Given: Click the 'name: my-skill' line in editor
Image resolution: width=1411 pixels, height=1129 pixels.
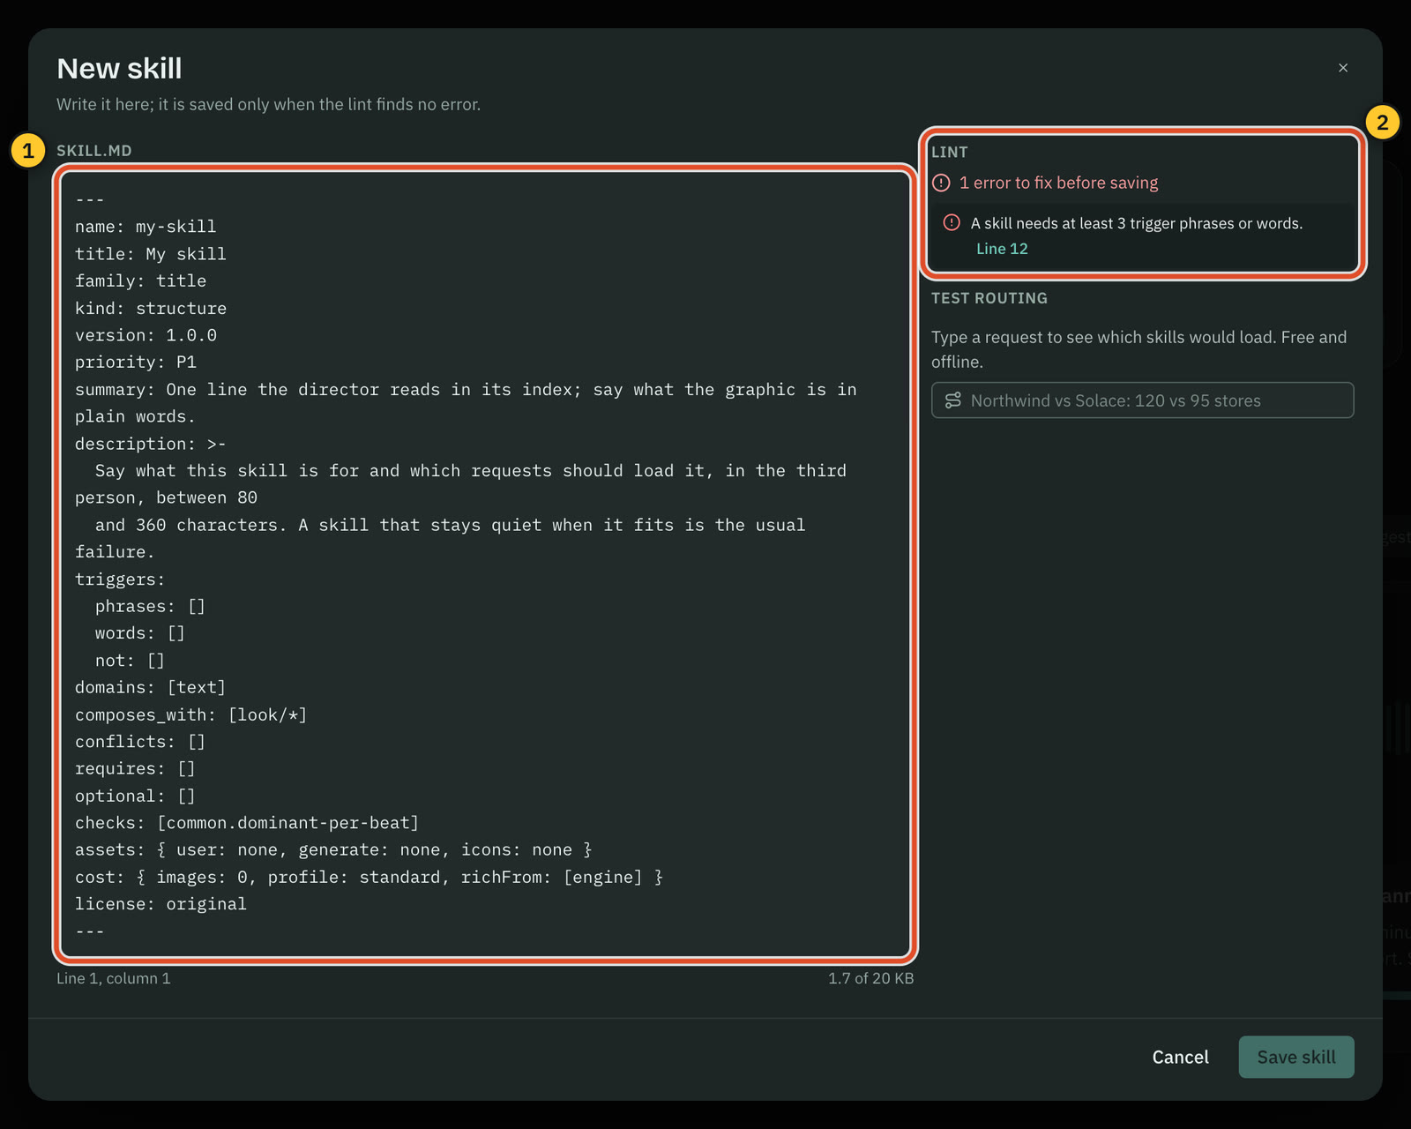Looking at the screenshot, I should pos(146,227).
